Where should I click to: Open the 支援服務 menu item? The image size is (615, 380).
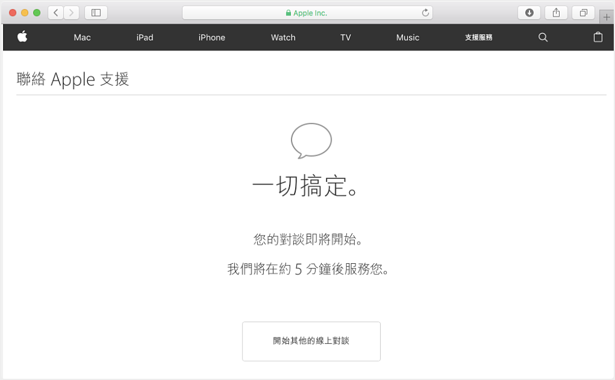[x=478, y=38]
